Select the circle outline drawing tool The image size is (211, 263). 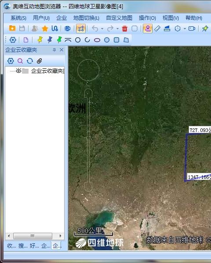(x=77, y=40)
